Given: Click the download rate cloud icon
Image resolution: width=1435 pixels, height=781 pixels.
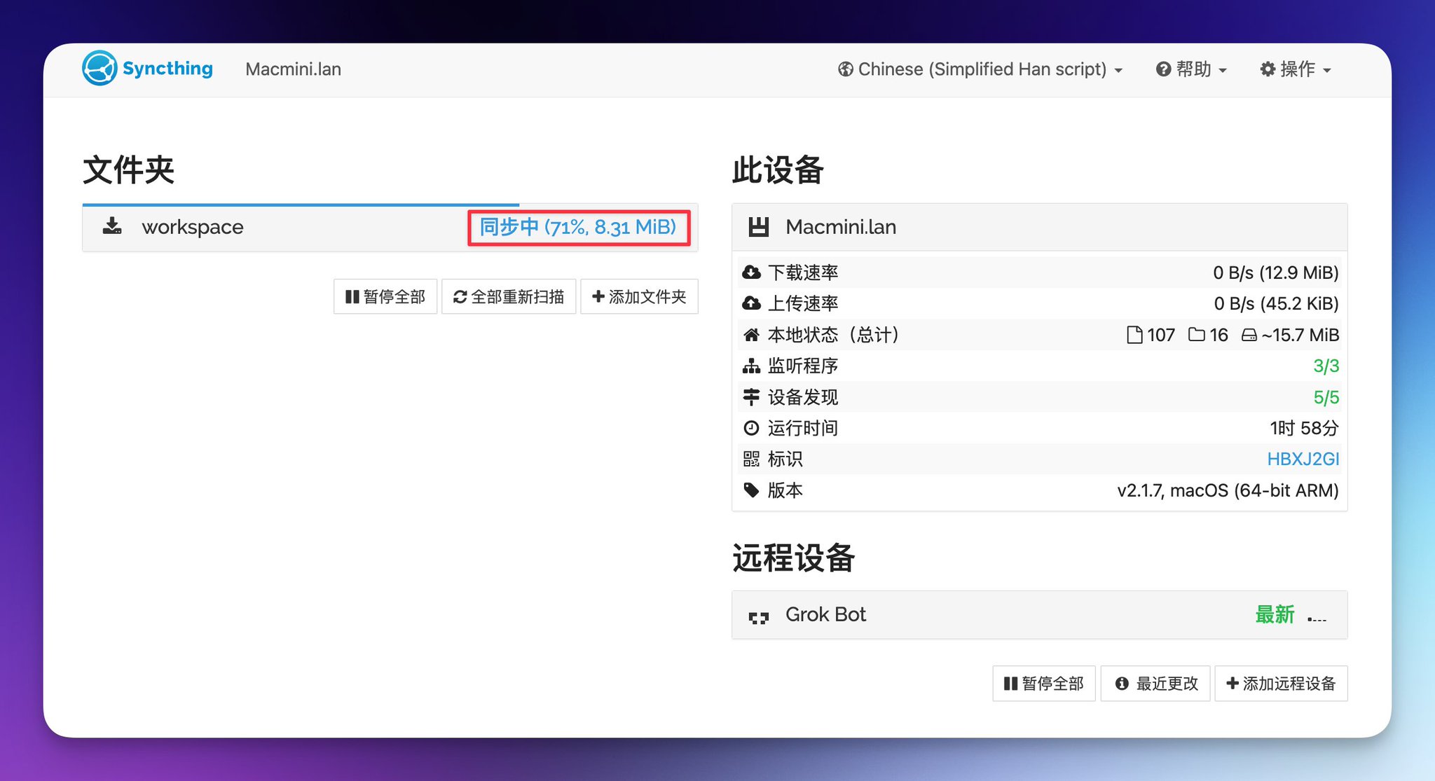Looking at the screenshot, I should [751, 272].
